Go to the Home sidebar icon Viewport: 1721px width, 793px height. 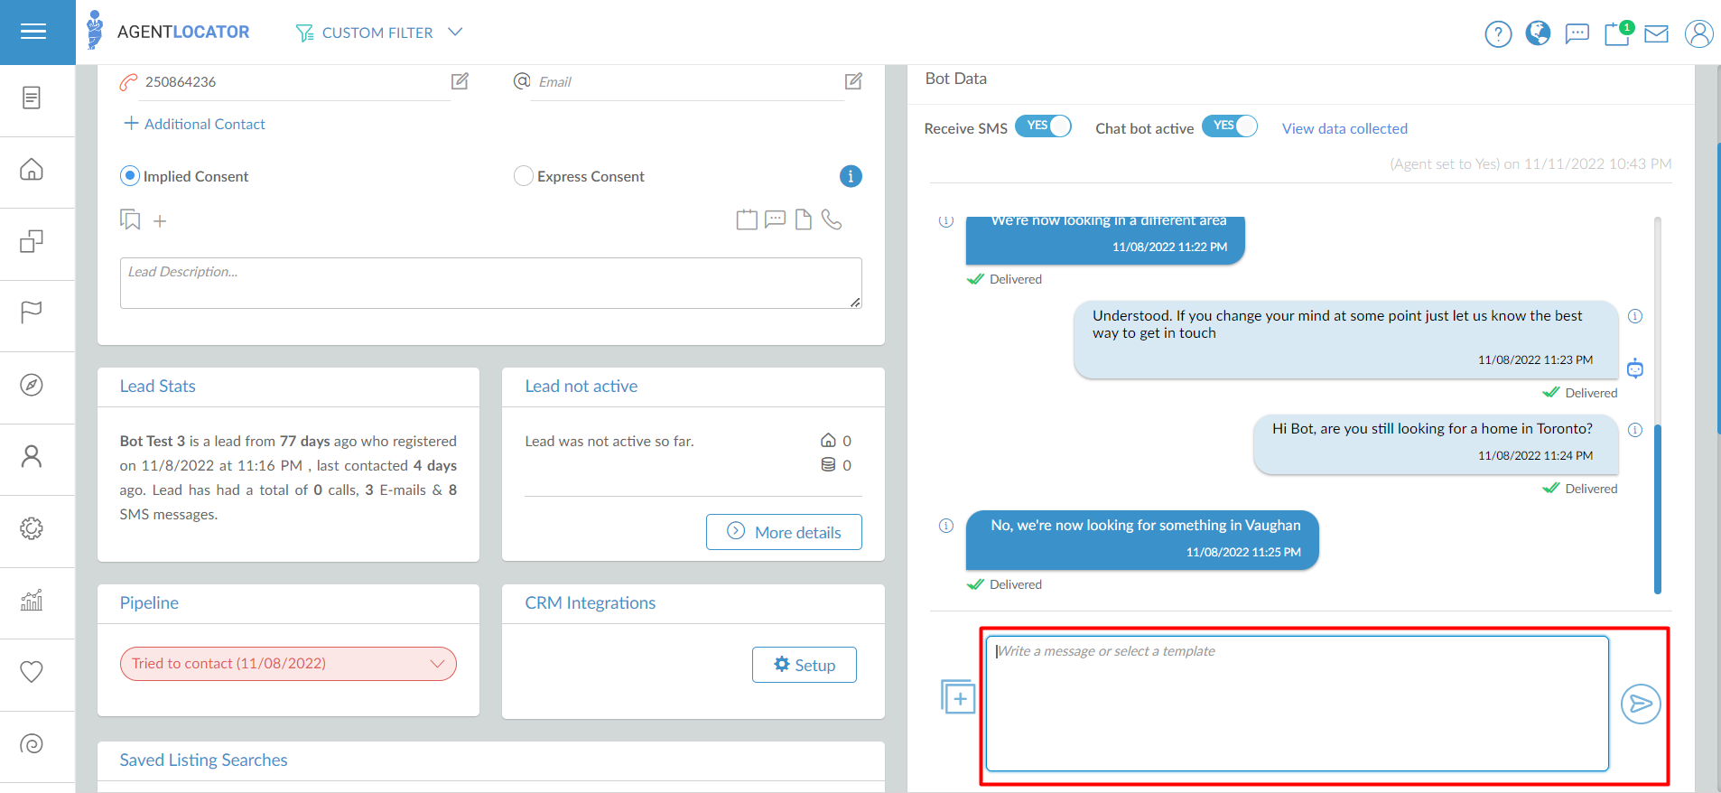pos(32,169)
